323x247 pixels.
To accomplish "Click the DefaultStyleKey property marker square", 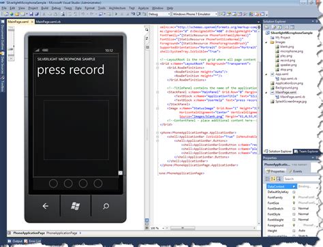I will 294,192.
